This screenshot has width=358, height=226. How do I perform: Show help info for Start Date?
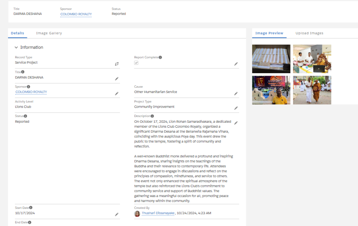pos(31,208)
